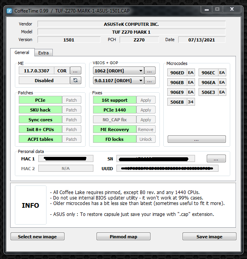Click the MAC 2 N/A field

coord(66,168)
